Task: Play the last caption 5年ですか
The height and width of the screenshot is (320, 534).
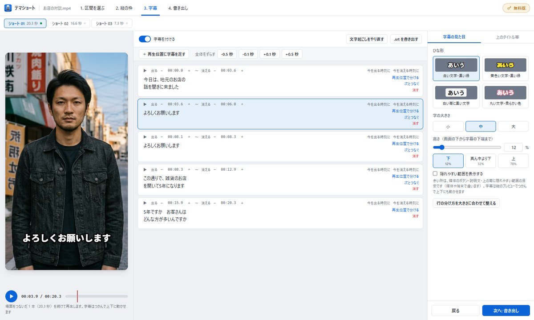Action: pyautogui.click(x=145, y=202)
